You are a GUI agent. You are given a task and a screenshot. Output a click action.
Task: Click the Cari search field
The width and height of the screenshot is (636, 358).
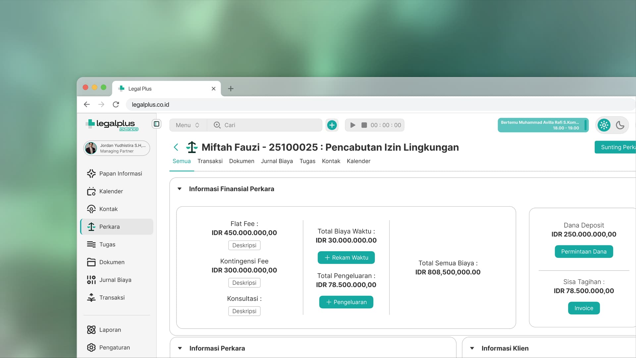point(268,125)
